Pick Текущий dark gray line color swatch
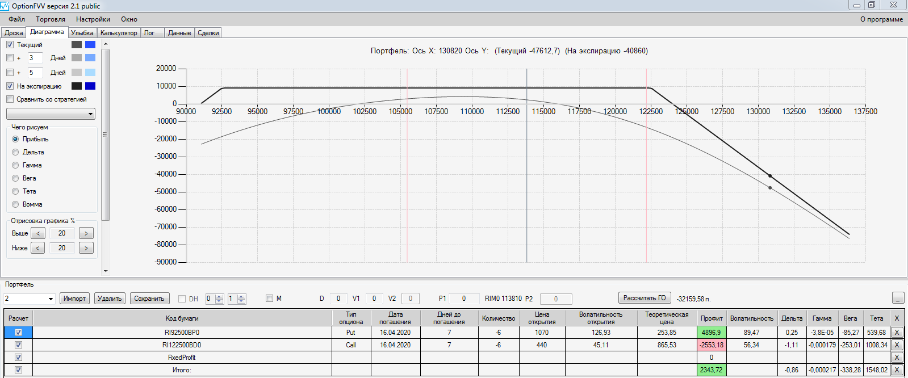The height and width of the screenshot is (378, 908). pos(77,45)
